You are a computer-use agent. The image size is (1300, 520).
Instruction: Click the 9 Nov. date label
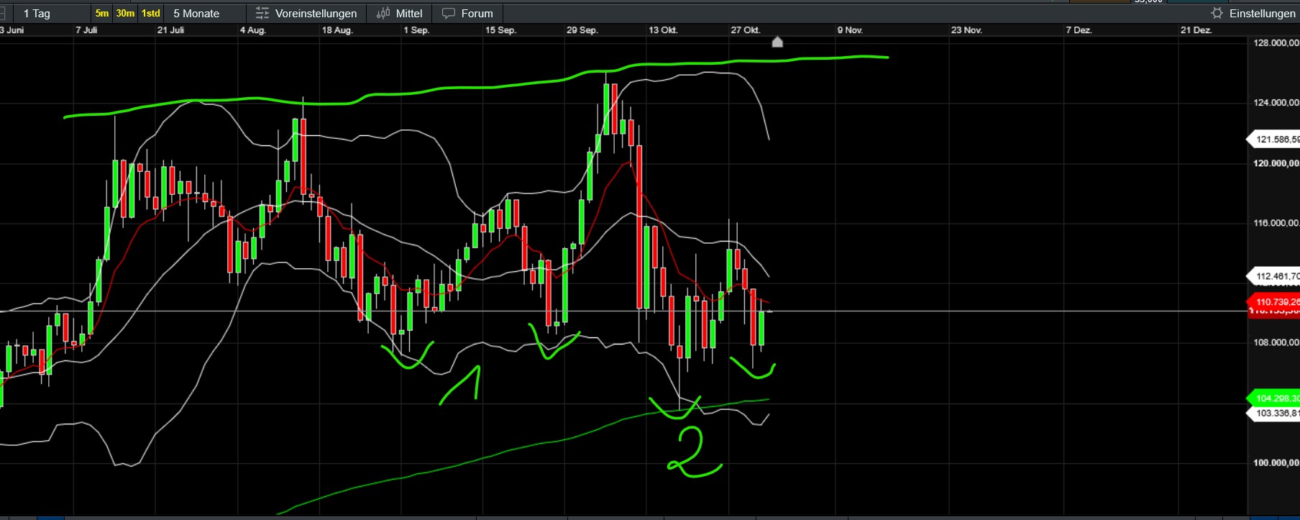click(850, 30)
